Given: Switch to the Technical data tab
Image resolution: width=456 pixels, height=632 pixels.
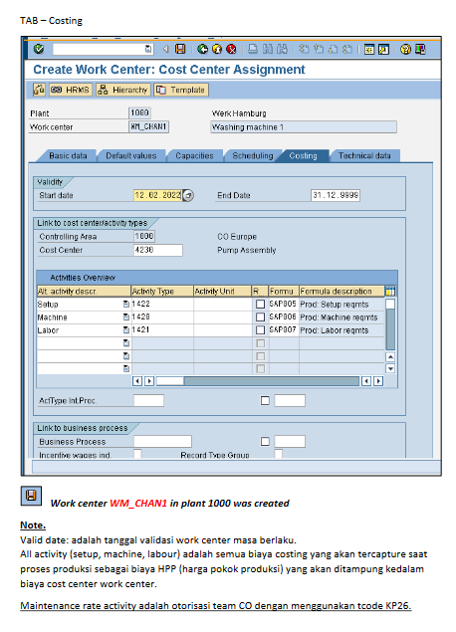Looking at the screenshot, I should tap(364, 155).
